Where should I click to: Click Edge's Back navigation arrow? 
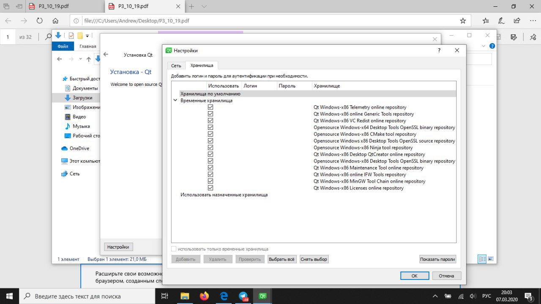tap(8, 20)
